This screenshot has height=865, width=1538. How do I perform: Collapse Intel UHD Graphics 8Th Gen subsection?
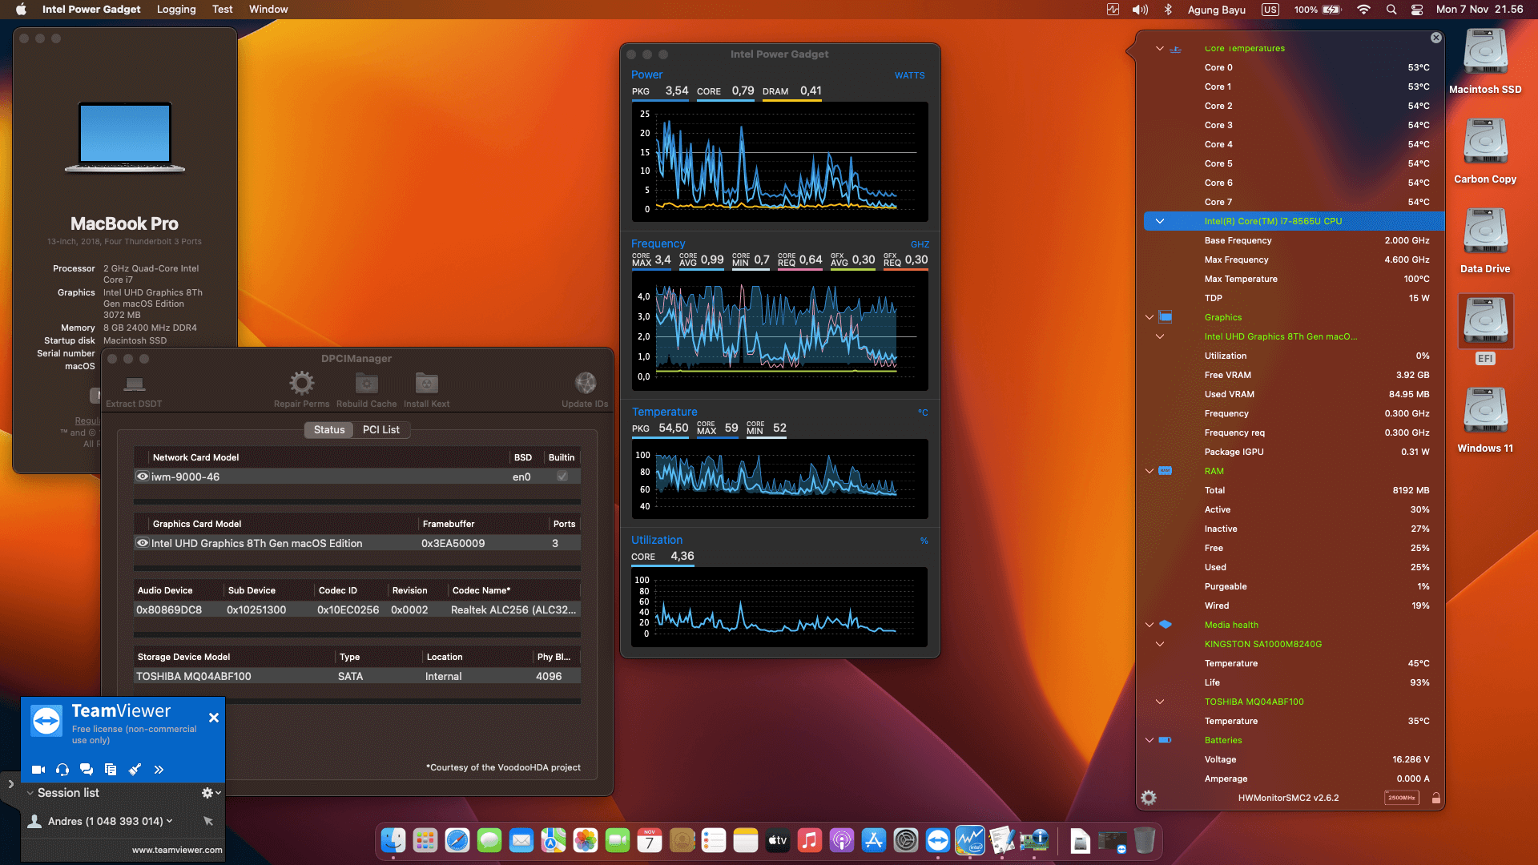coord(1159,336)
